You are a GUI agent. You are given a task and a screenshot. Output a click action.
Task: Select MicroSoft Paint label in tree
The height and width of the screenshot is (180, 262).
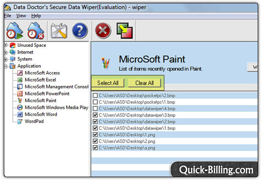point(40,100)
